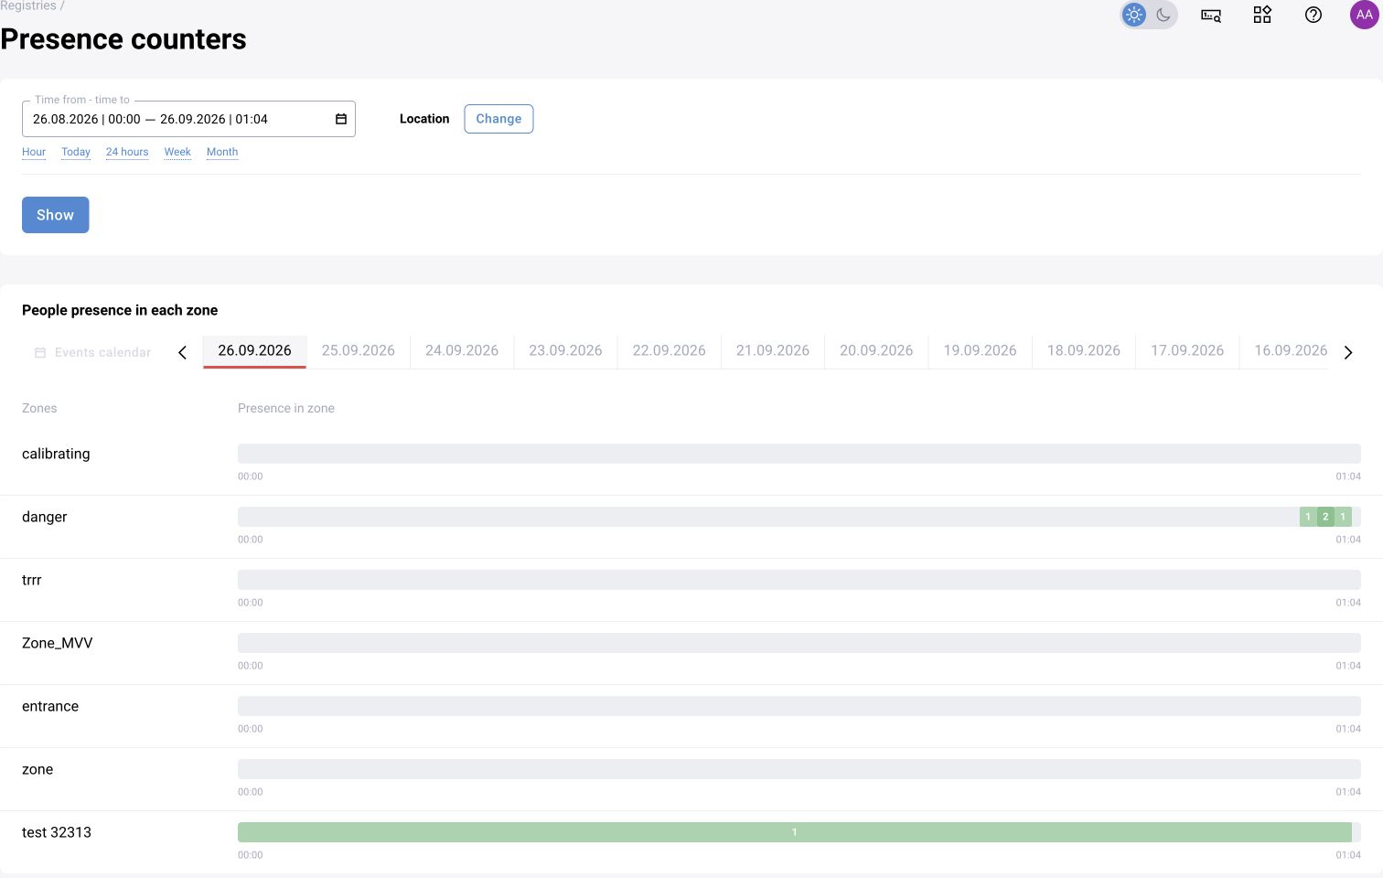Open the help question mark icon

(x=1313, y=15)
